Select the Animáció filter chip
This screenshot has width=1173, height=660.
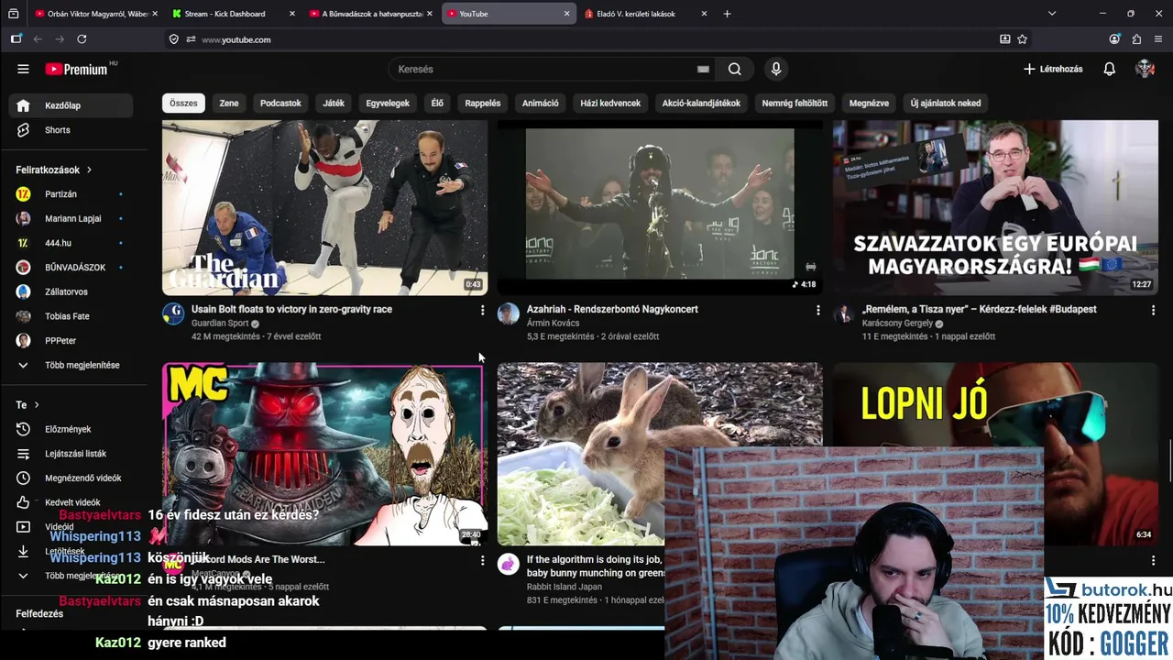tap(540, 103)
